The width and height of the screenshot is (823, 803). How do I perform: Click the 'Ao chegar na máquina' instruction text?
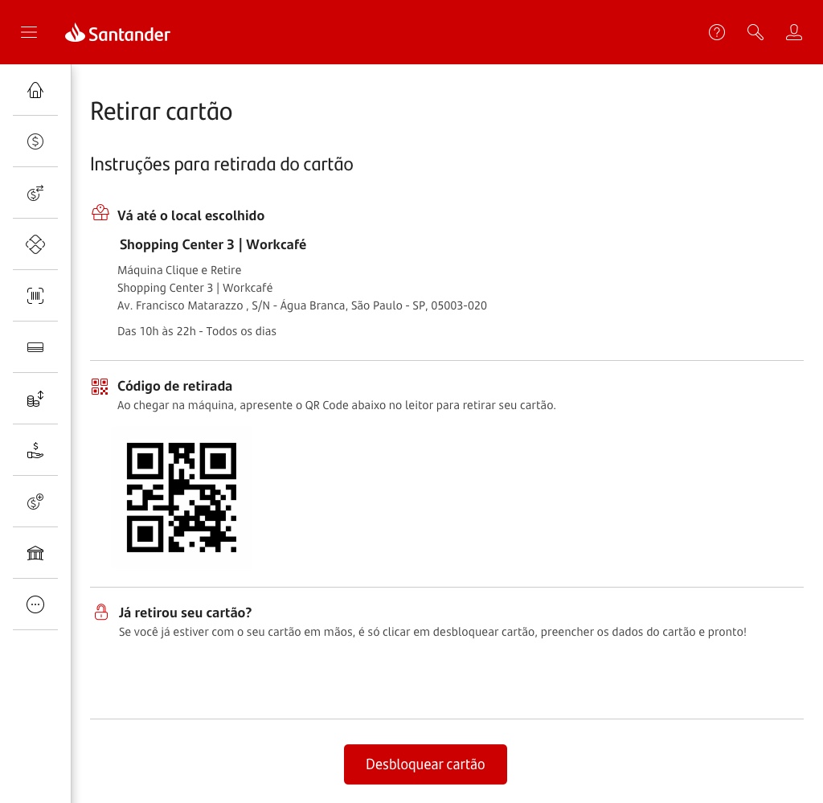click(337, 405)
